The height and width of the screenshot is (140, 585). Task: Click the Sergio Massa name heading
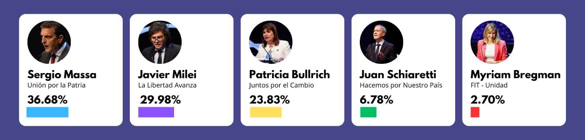pos(62,75)
